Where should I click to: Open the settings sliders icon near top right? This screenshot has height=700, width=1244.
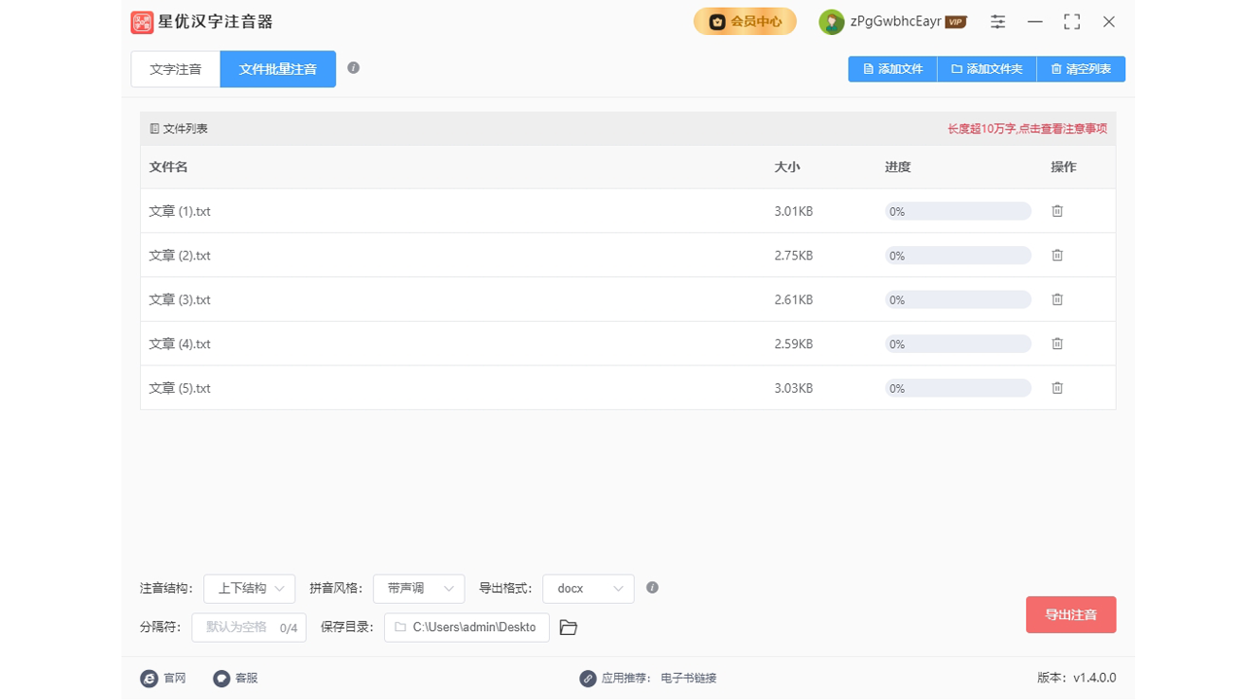(997, 21)
